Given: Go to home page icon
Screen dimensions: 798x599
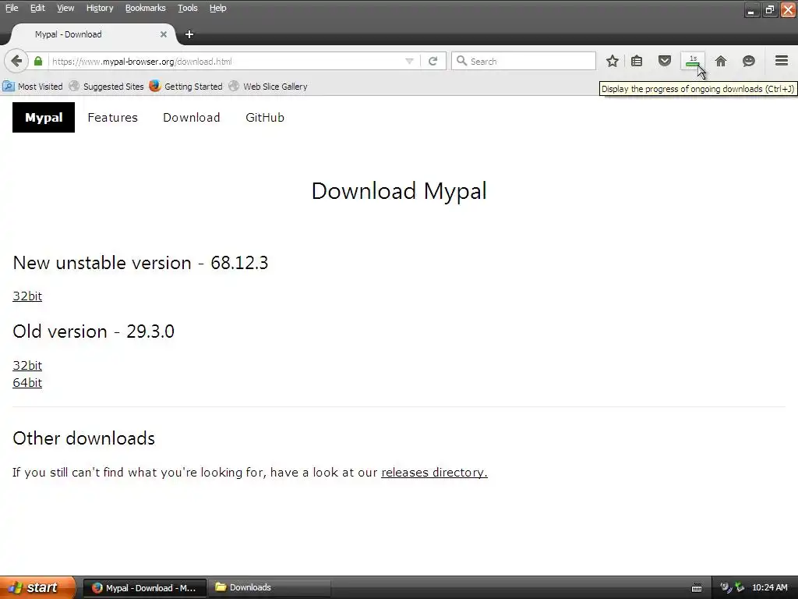Looking at the screenshot, I should click(721, 61).
